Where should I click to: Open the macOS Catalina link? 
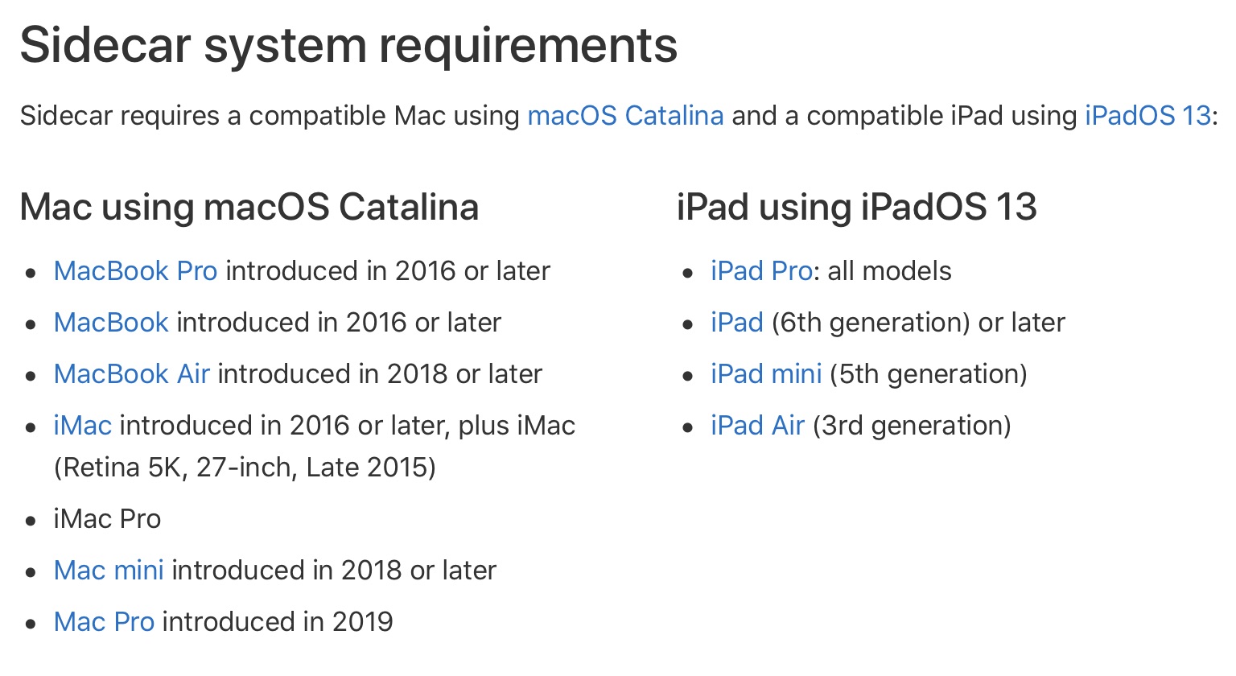point(625,116)
